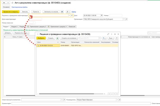This screenshot has height=106, width=160.
Task: Open the Руководитель item via its open icon
Action: [x=120, y=100]
